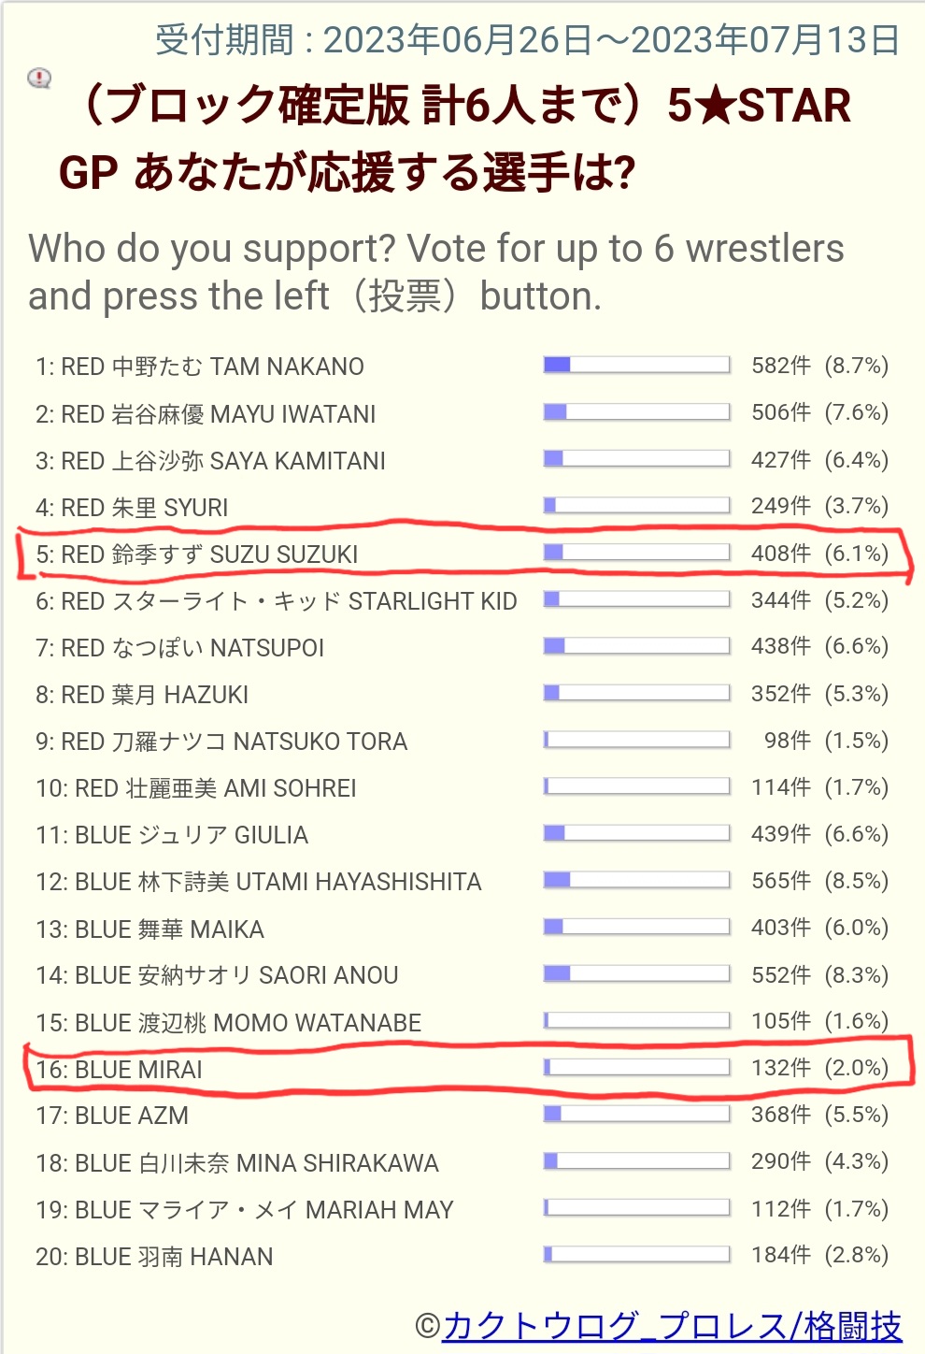Viewport: 925px width, 1354px height.
Task: Select the TAM NAKANO poll option
Action: (200, 367)
